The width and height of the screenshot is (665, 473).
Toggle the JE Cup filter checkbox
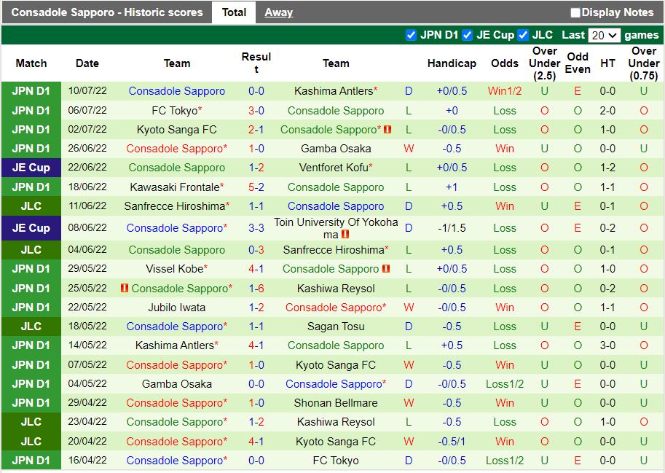468,35
